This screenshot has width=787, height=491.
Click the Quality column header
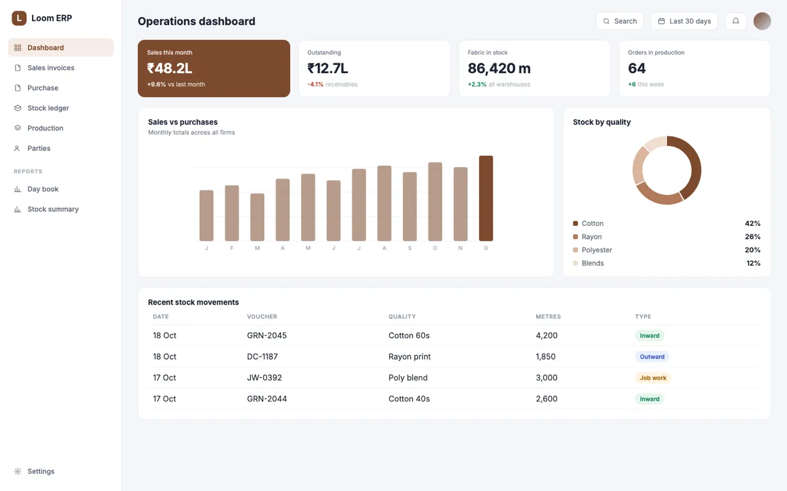[x=402, y=317]
